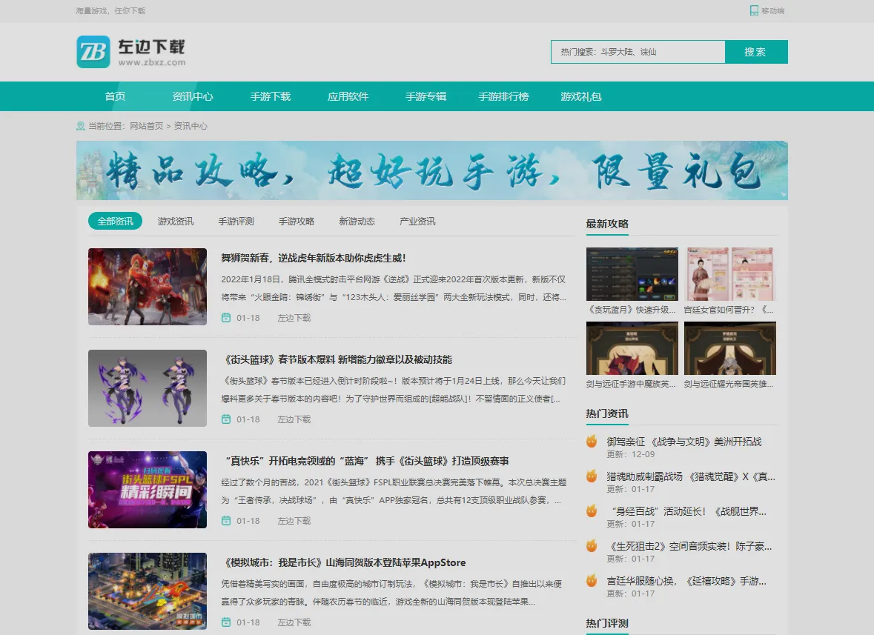
Task: Click the 街头篮球FSPL 精彩瞬间 article thumbnail
Action: pos(147,490)
